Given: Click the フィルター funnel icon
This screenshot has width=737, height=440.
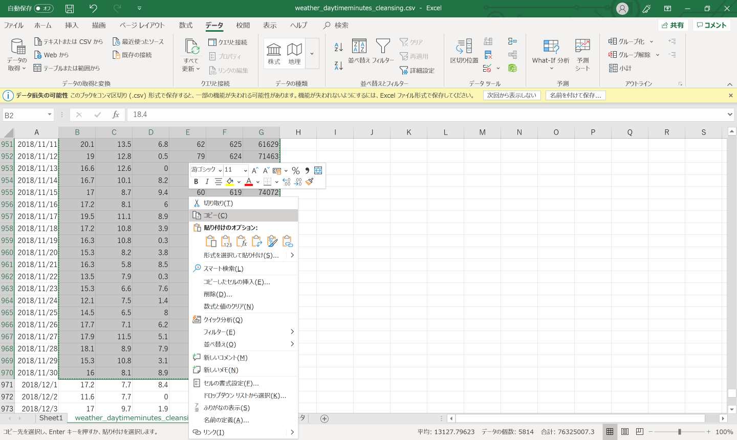Looking at the screenshot, I should pyautogui.click(x=383, y=51).
